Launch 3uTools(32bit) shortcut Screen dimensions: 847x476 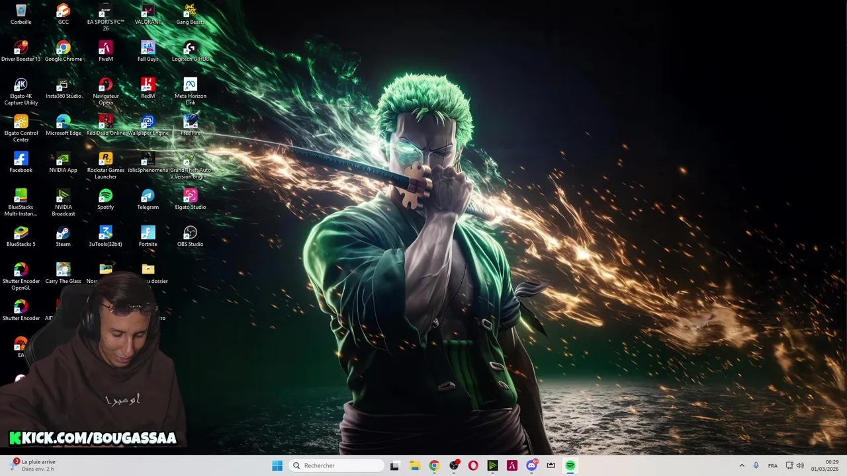click(106, 237)
